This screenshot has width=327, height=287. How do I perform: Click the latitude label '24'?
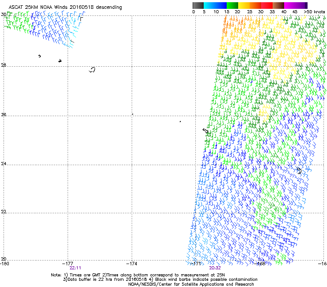4,164
